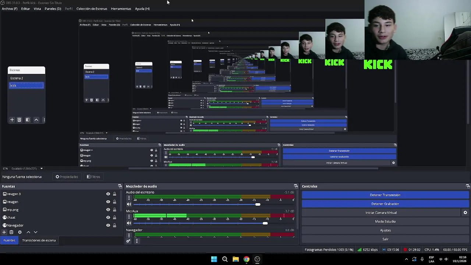
Task: Toggle lock on Navegador source
Action: (114, 225)
